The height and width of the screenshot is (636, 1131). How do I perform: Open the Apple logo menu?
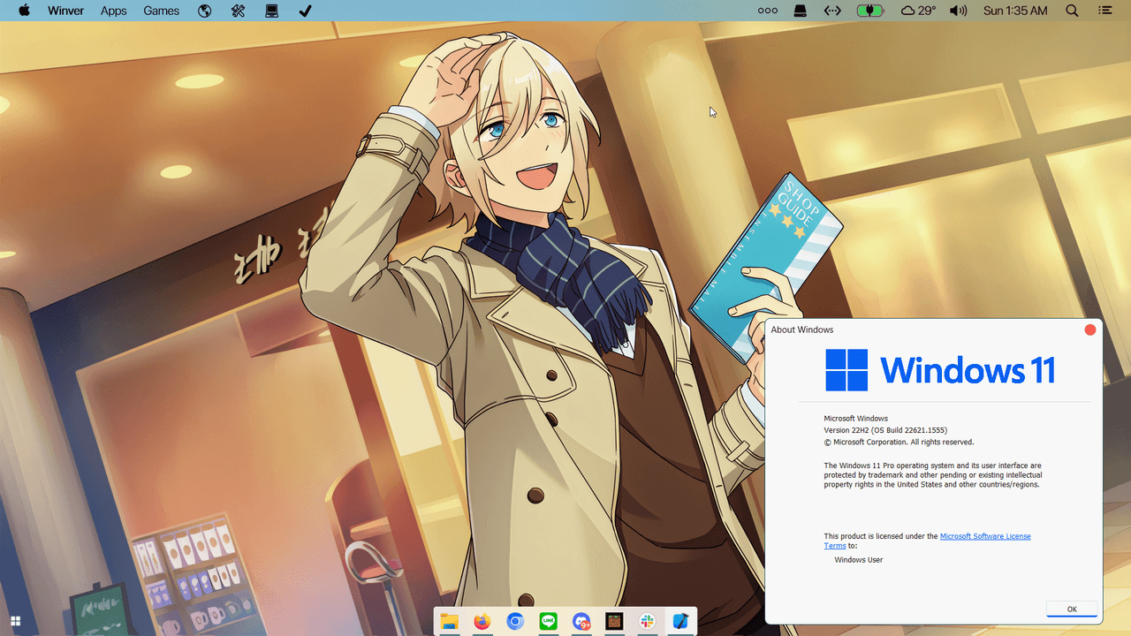[x=24, y=11]
